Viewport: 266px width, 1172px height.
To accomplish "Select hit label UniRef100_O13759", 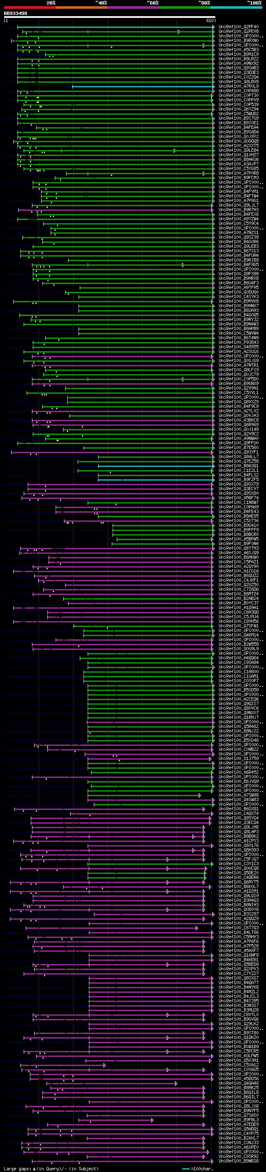I will pos(239,758).
